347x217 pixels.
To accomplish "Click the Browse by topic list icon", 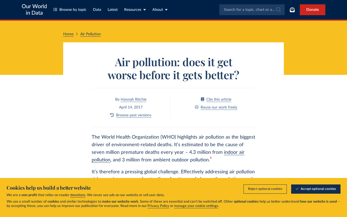I will 55,9.
